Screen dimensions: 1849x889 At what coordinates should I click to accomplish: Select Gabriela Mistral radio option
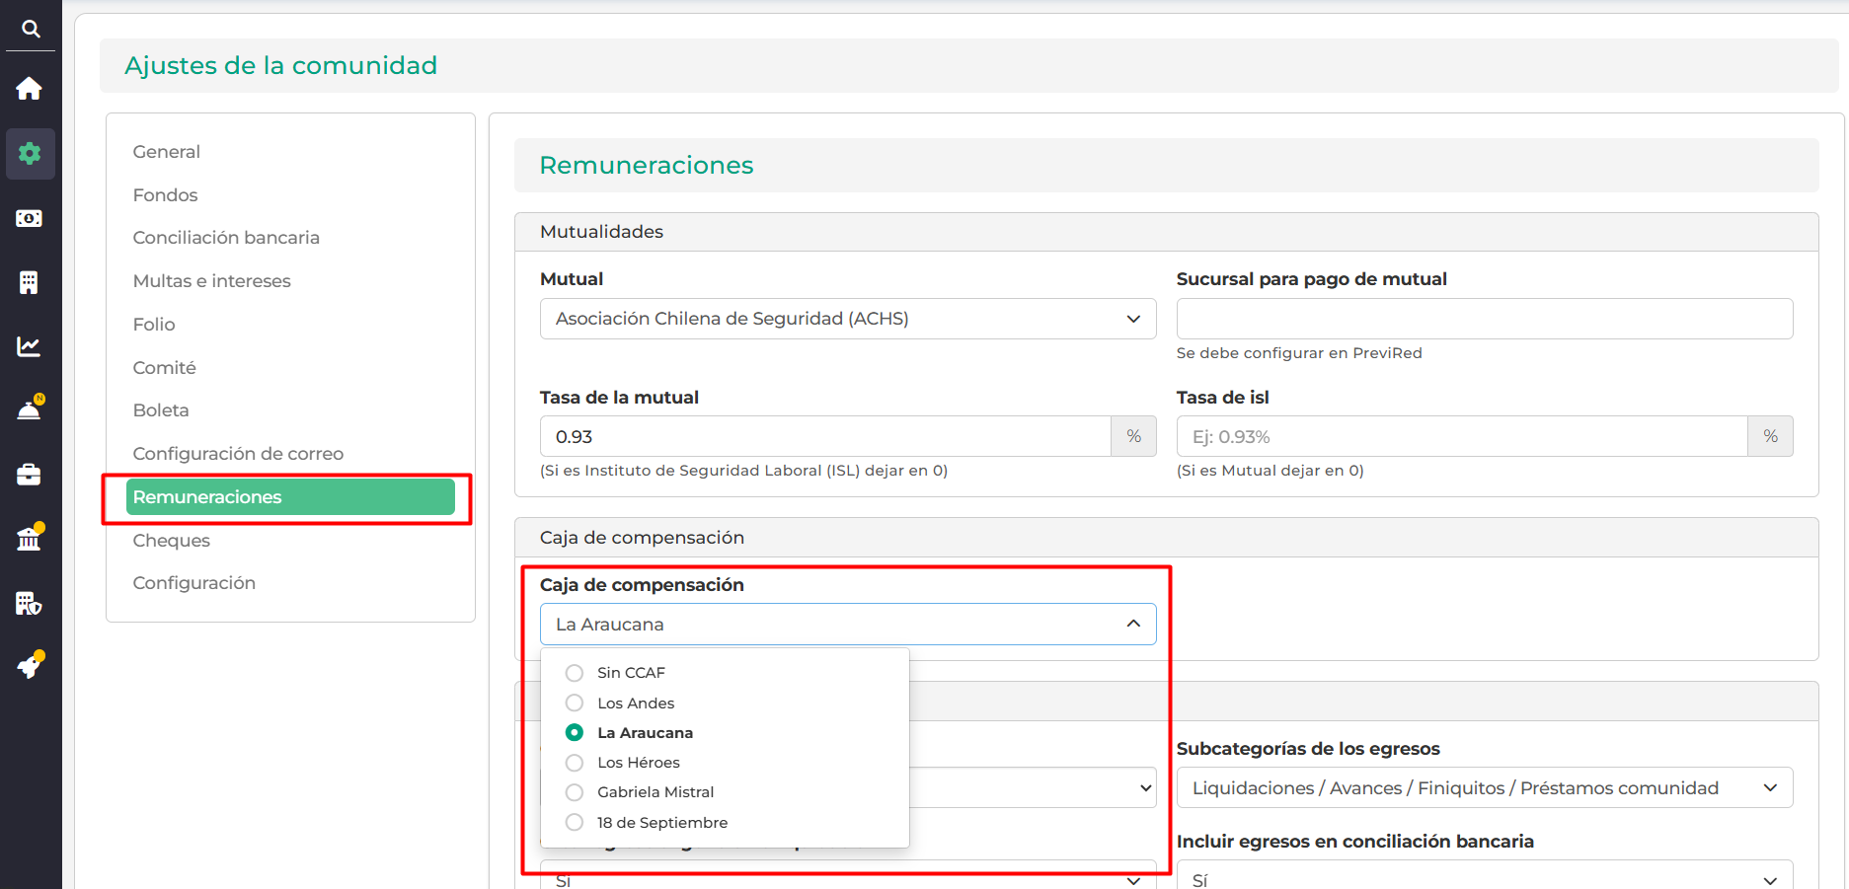point(575,792)
